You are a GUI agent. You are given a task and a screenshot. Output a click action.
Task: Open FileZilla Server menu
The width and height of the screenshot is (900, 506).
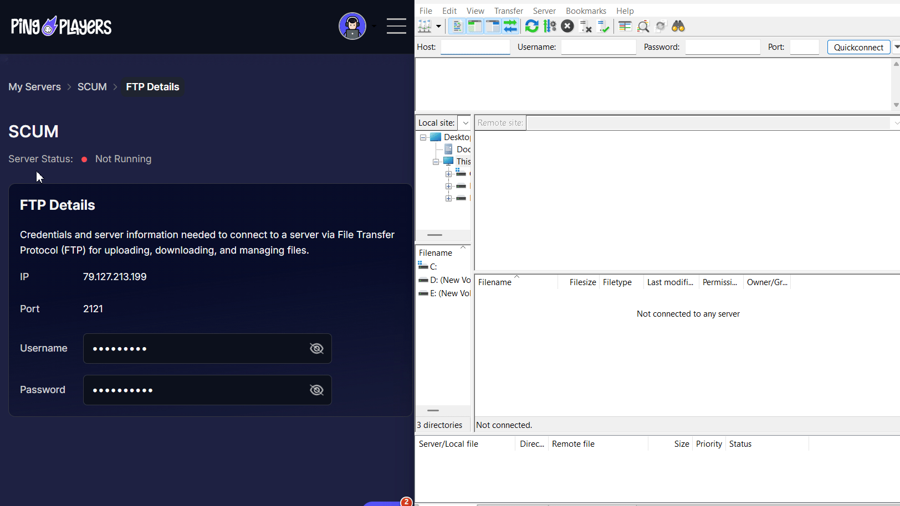(x=544, y=11)
